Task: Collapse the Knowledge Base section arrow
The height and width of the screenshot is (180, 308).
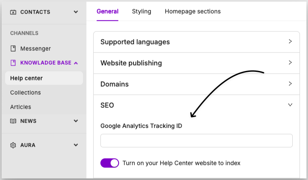Action: [x=76, y=63]
